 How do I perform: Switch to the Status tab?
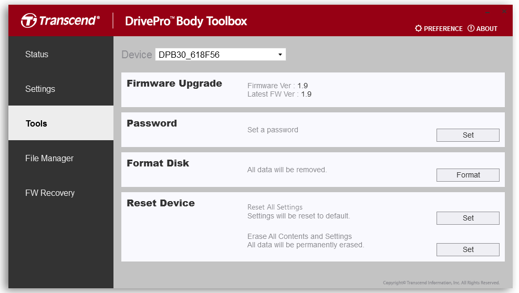(37, 54)
